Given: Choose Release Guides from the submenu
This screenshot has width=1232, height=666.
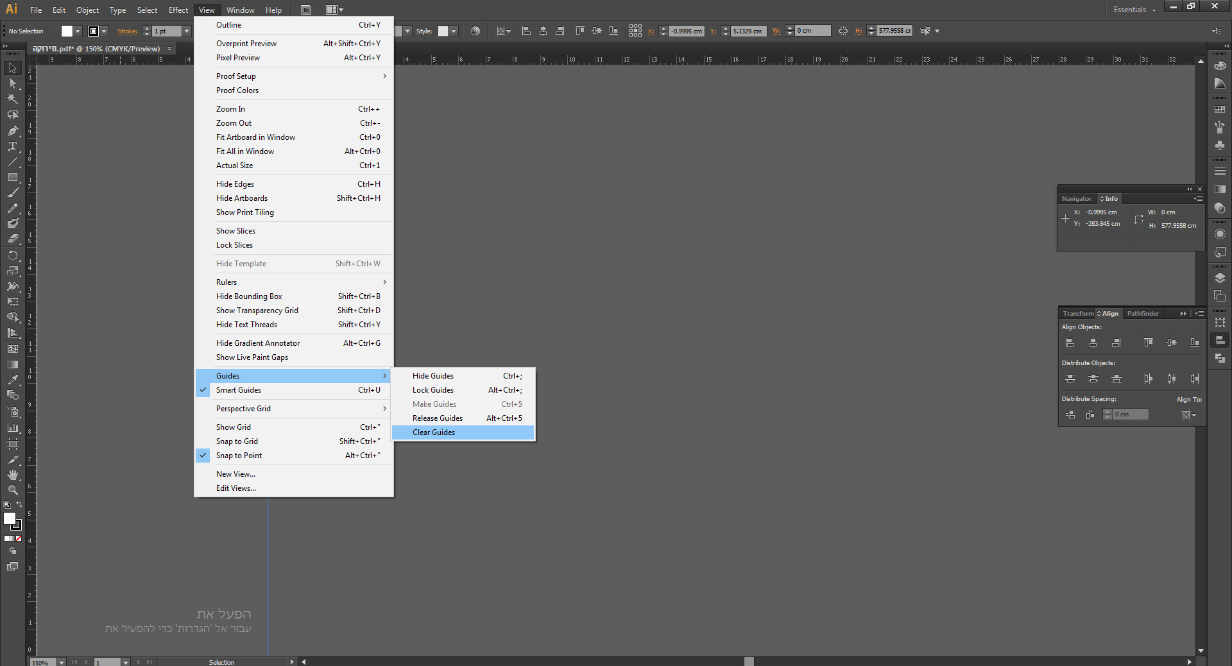Looking at the screenshot, I should click(463, 418).
